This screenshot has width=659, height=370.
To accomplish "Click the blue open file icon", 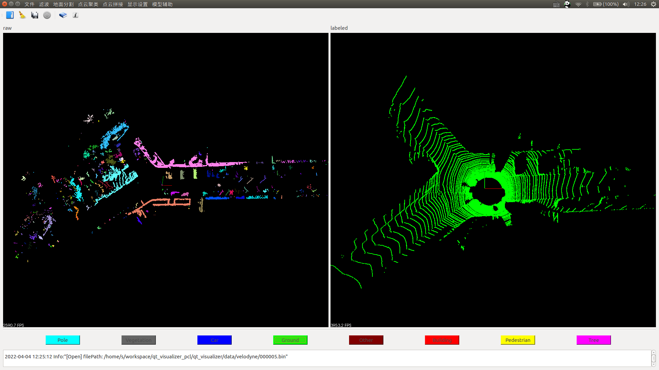I will [x=10, y=15].
